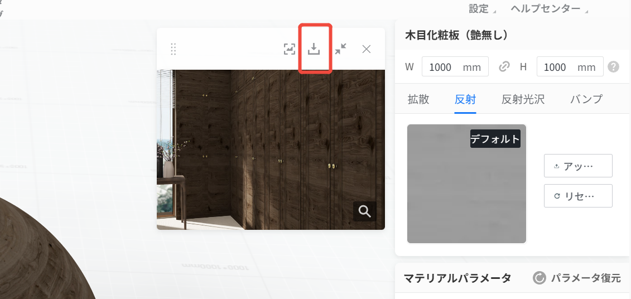
Task: Grab the dotted handle of the preview panel
Action: 174,49
